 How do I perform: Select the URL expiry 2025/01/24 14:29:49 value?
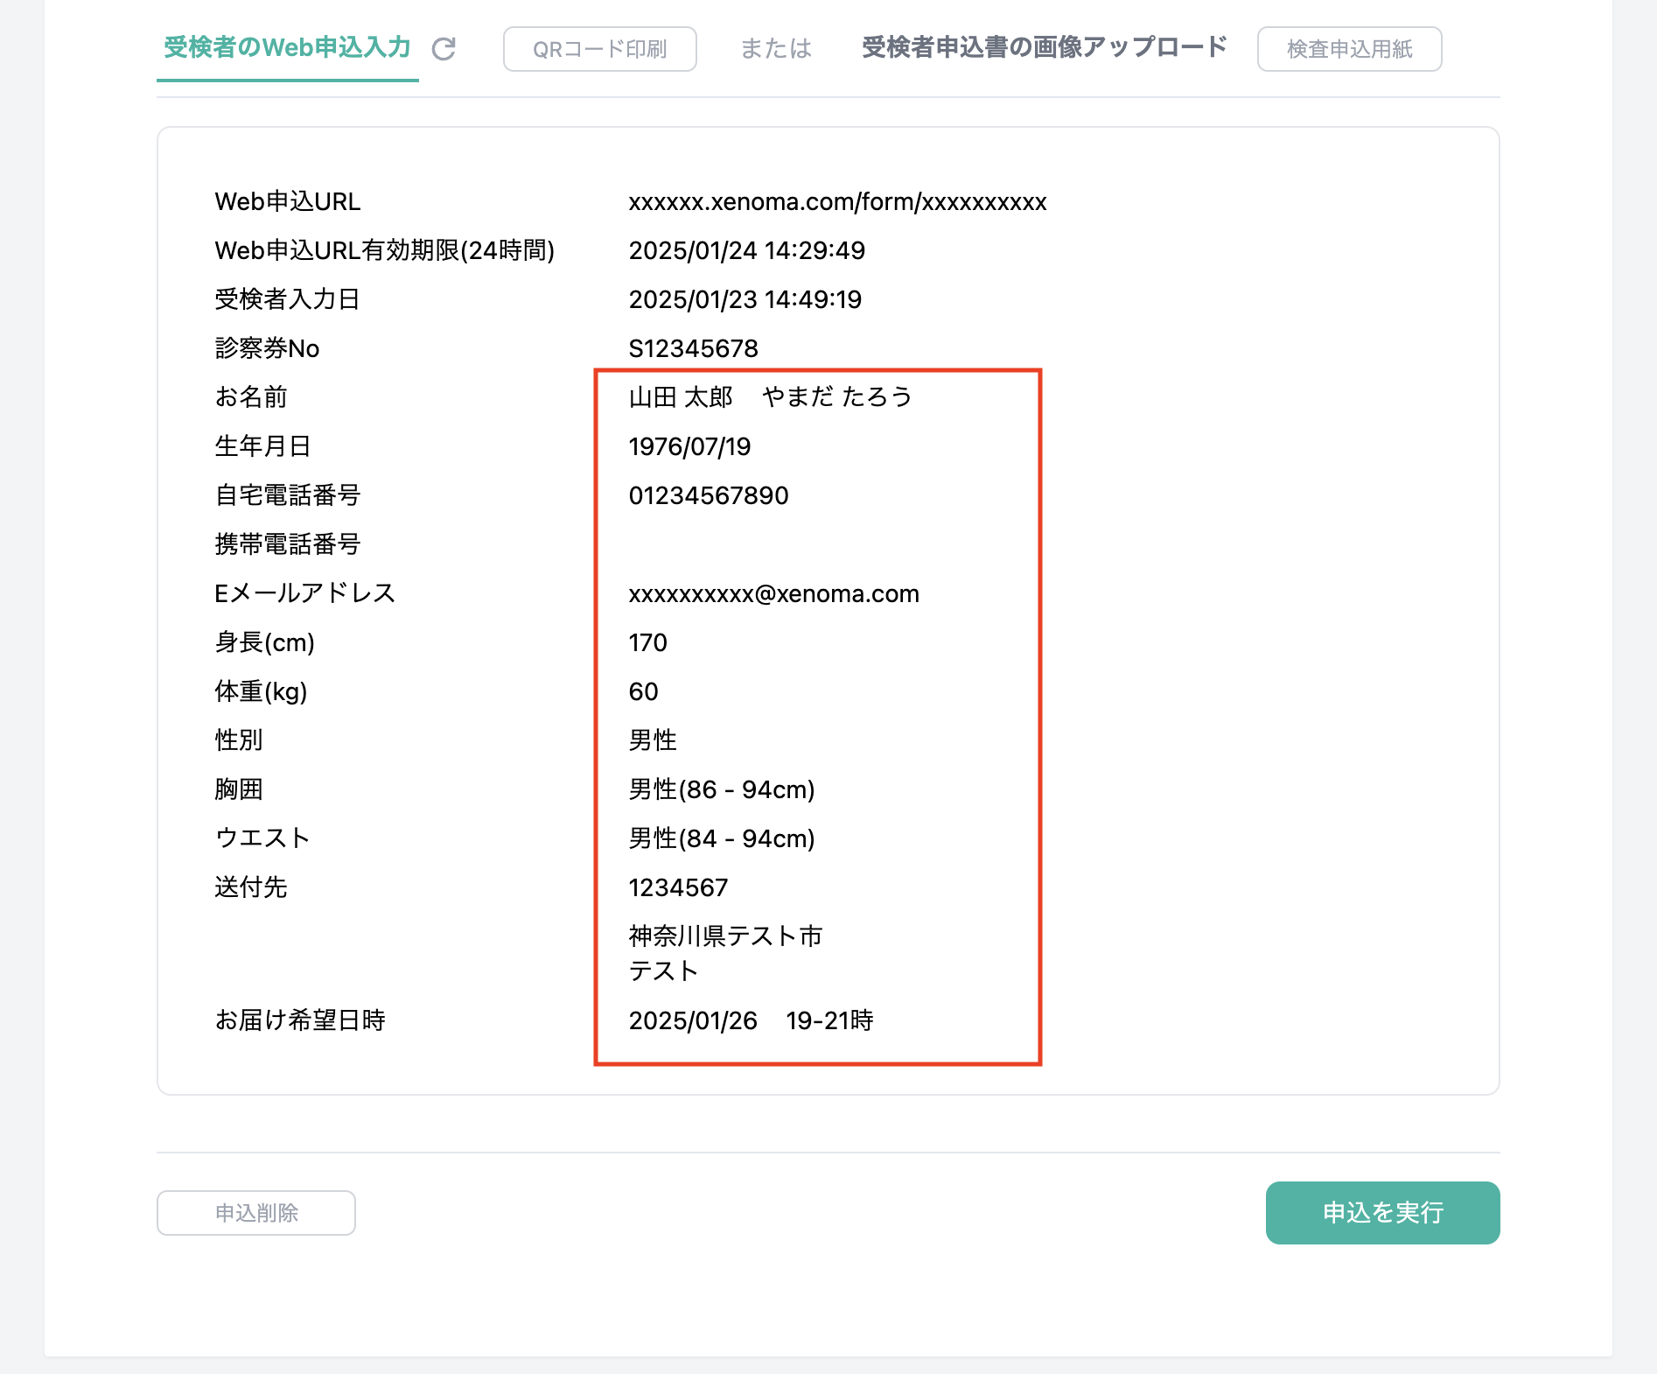tap(746, 251)
